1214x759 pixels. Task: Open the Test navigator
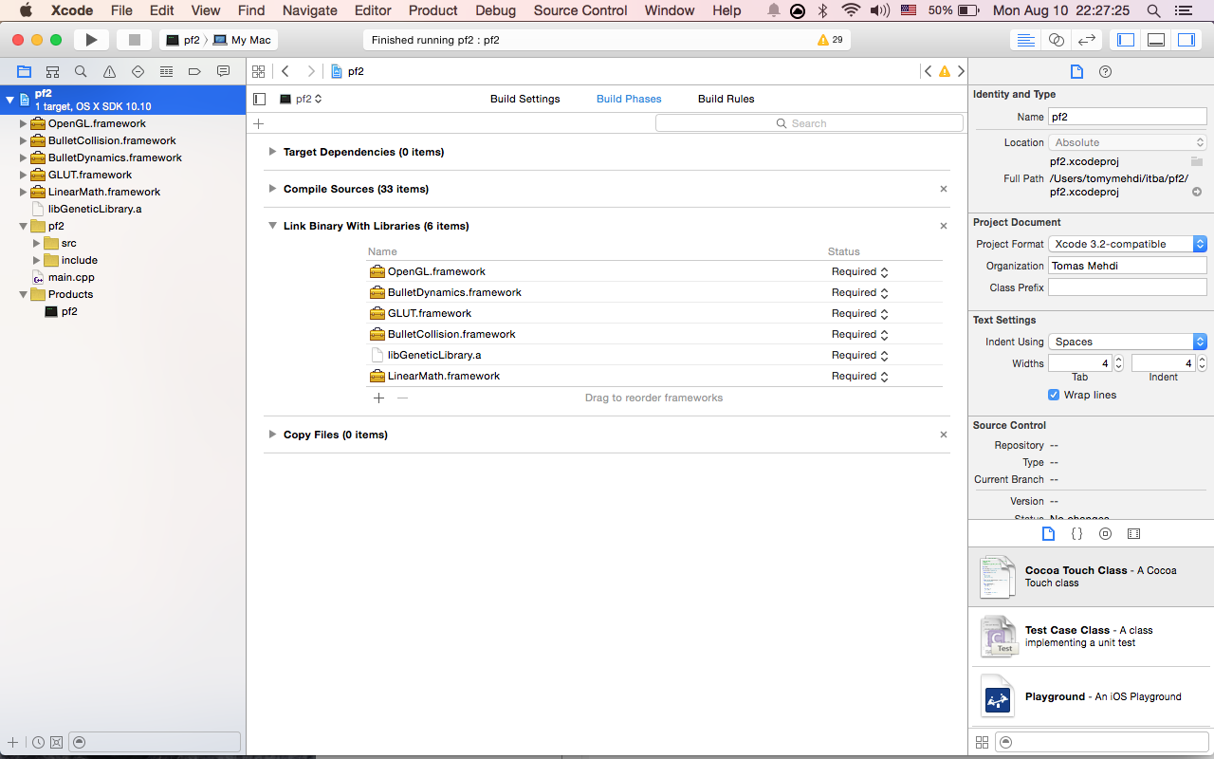tap(138, 71)
